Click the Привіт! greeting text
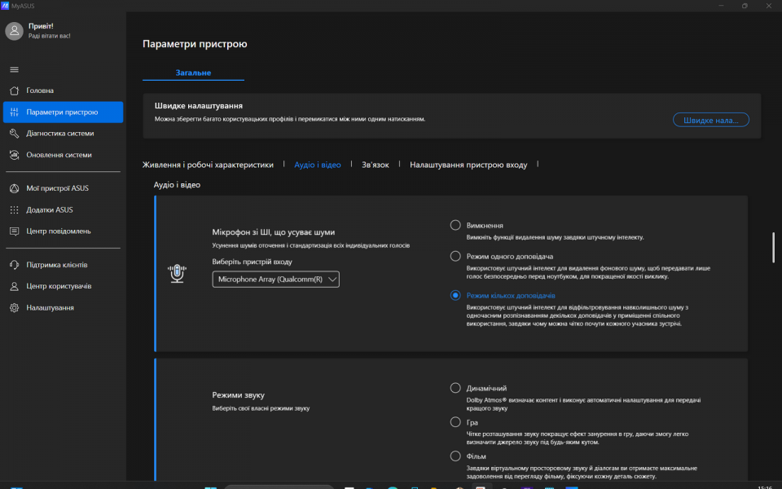This screenshot has height=489, width=782. pos(41,26)
